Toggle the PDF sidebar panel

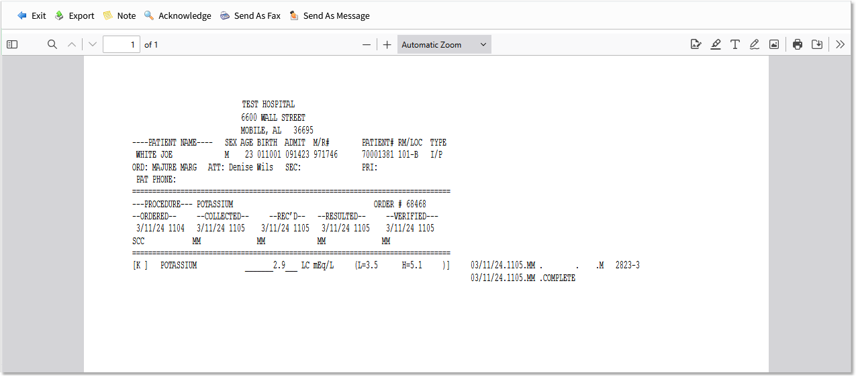[12, 44]
